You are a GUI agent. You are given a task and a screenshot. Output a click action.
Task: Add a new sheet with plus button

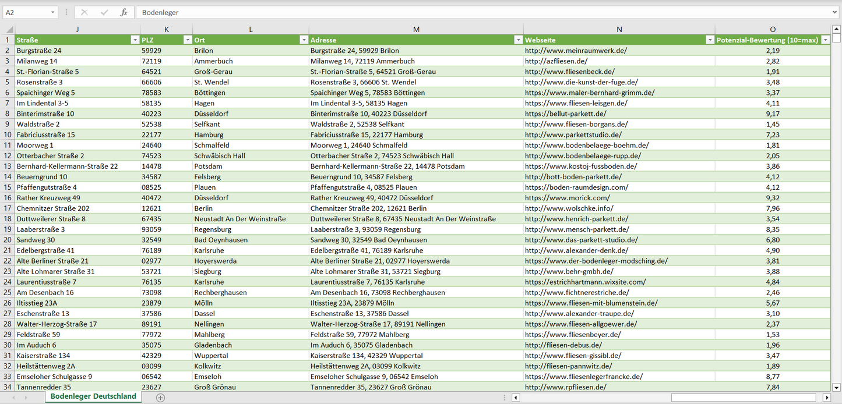click(x=161, y=398)
